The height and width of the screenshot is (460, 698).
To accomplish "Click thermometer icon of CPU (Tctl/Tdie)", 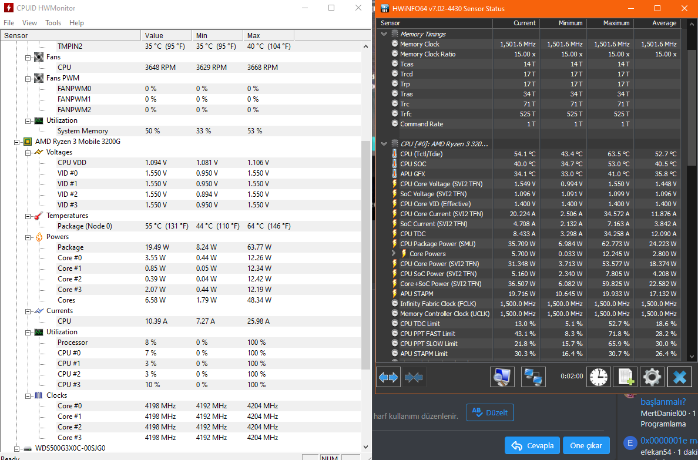I will tap(394, 154).
